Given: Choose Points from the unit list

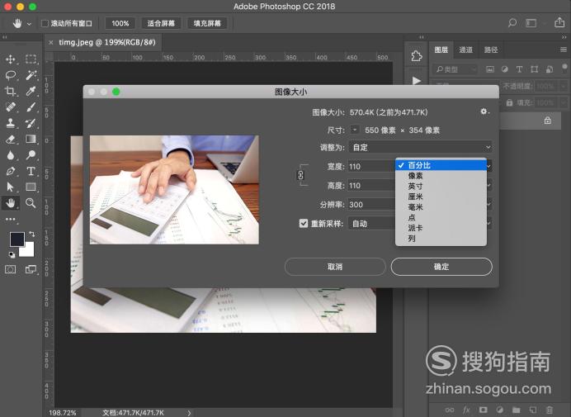Looking at the screenshot, I should click(441, 218).
